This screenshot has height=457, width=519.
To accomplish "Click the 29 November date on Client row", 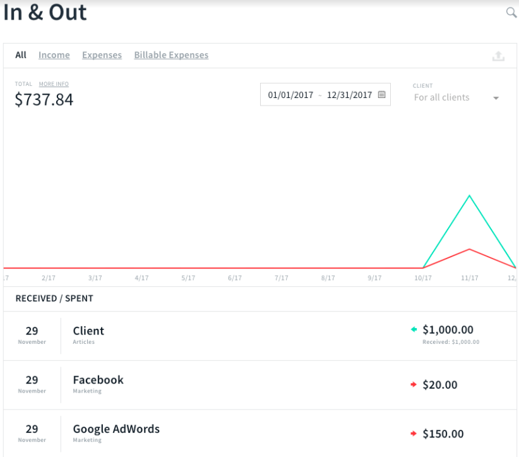I will [32, 335].
